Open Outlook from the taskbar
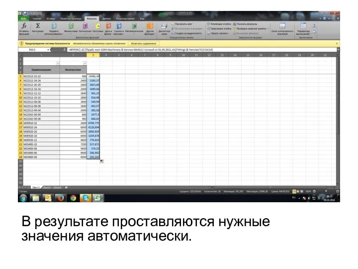The height and width of the screenshot is (269, 358). [48, 198]
